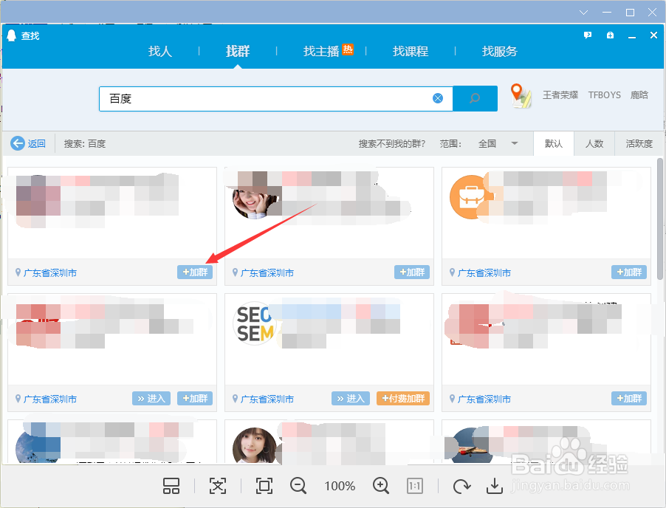The width and height of the screenshot is (666, 508).
Task: Rotate the image with the rotate icon
Action: [461, 487]
